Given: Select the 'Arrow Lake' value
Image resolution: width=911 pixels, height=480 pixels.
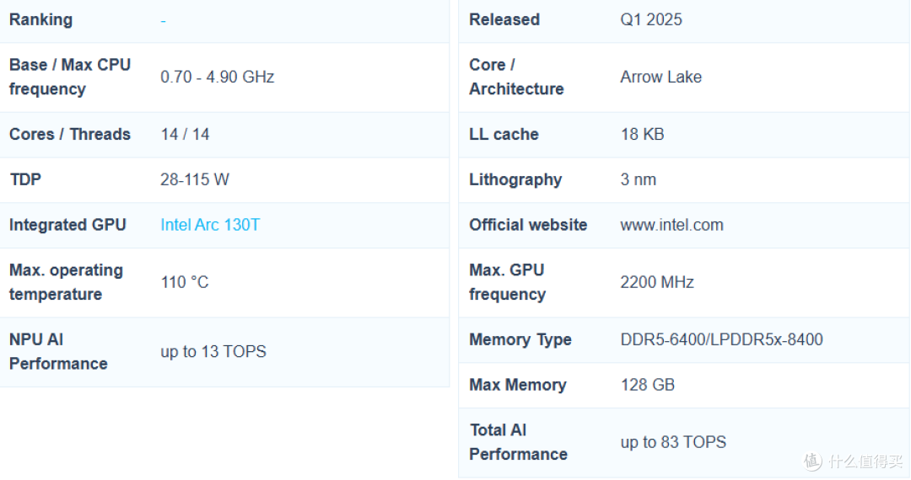Looking at the screenshot, I should click(x=661, y=77).
